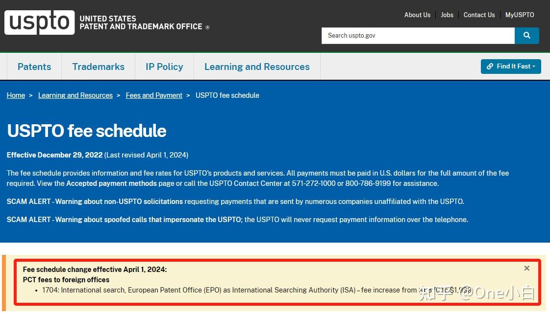550x316 pixels.
Task: Open the non-USPTO solicitations warning link
Action: coord(119,202)
